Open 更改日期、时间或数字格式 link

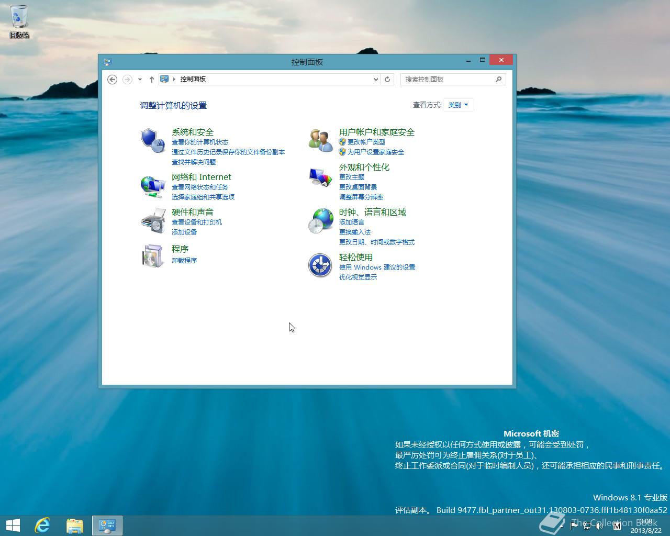[377, 242]
